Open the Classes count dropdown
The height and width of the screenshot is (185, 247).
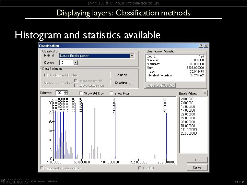(x=75, y=63)
